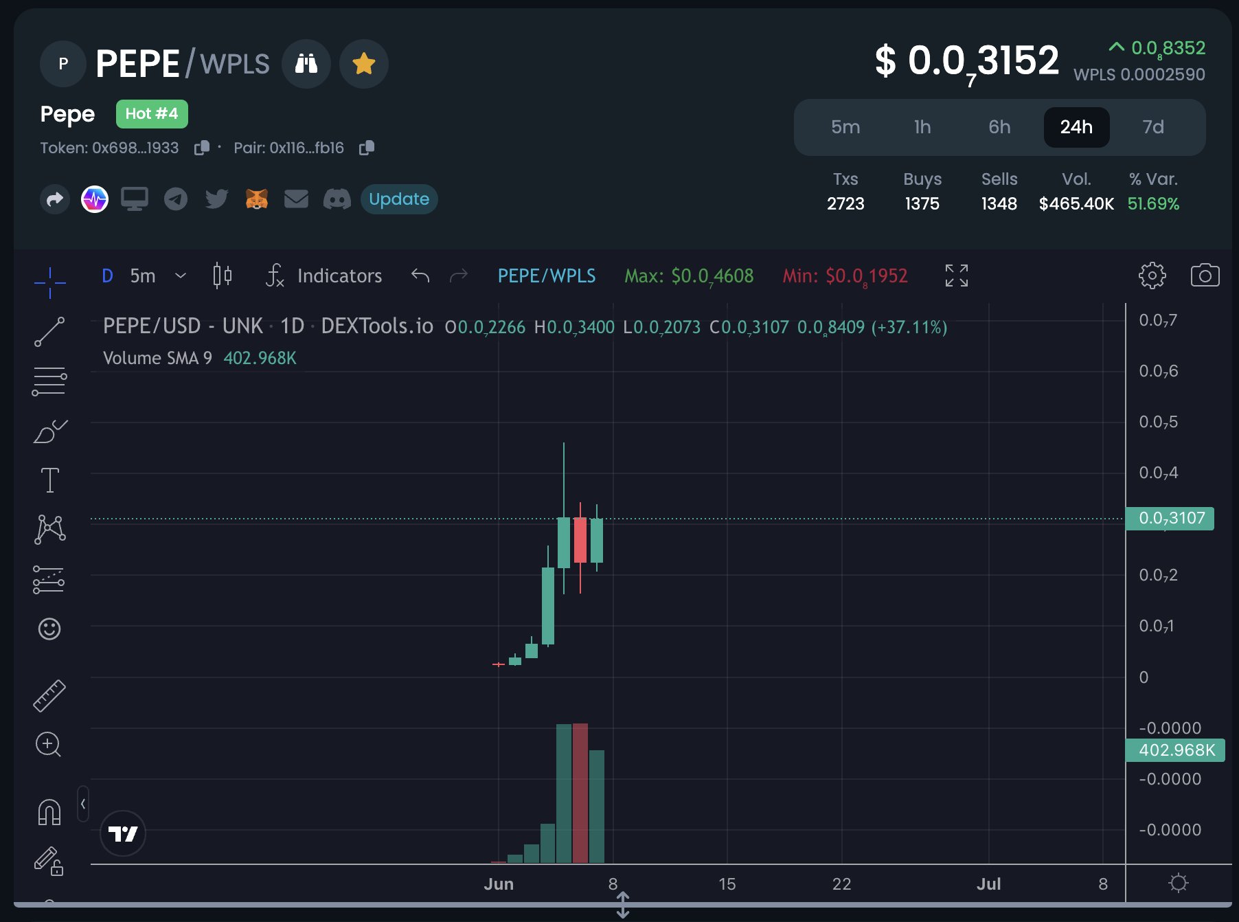
Task: Click the pane resize handle arrows
Action: click(x=622, y=904)
